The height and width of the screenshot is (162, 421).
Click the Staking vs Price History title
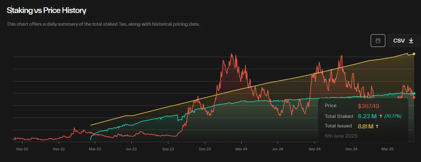46,10
